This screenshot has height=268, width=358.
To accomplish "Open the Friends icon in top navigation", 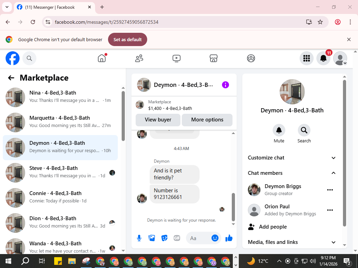I will coord(139,58).
